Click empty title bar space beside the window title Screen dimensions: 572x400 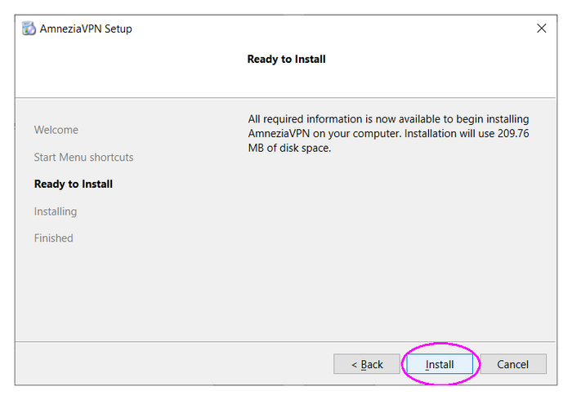pyautogui.click(x=327, y=29)
